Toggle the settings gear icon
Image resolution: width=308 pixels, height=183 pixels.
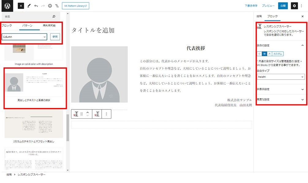[294, 6]
